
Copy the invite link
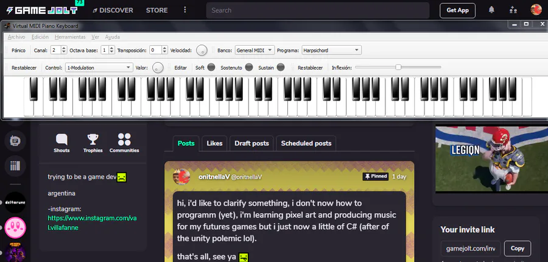coord(517,249)
